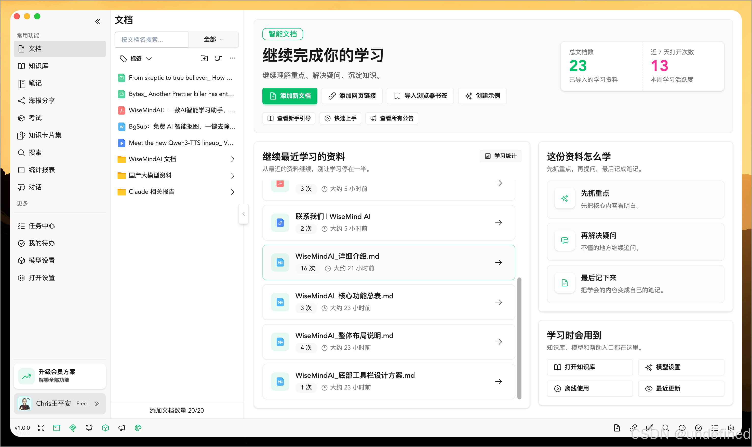Click the megaphone announcement icon in bottom bar
The width and height of the screenshot is (752, 447).
coord(122,428)
